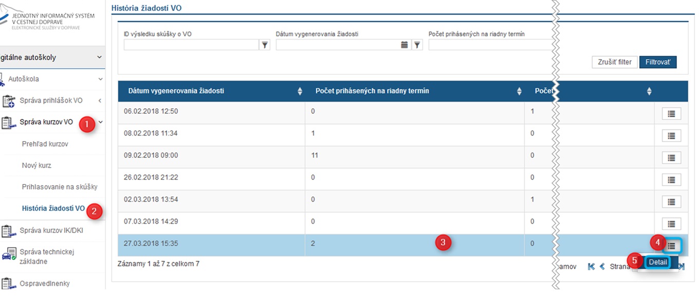Image resolution: width=699 pixels, height=297 pixels.
Task: Open História žiadostí VO menu item
Action: tap(53, 208)
